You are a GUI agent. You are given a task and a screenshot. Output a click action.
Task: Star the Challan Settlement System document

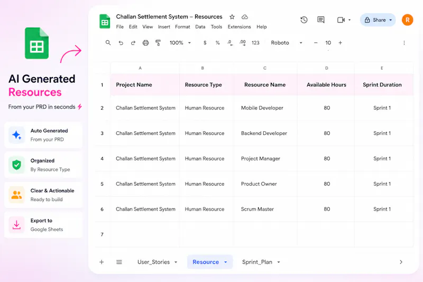pyautogui.click(x=232, y=17)
